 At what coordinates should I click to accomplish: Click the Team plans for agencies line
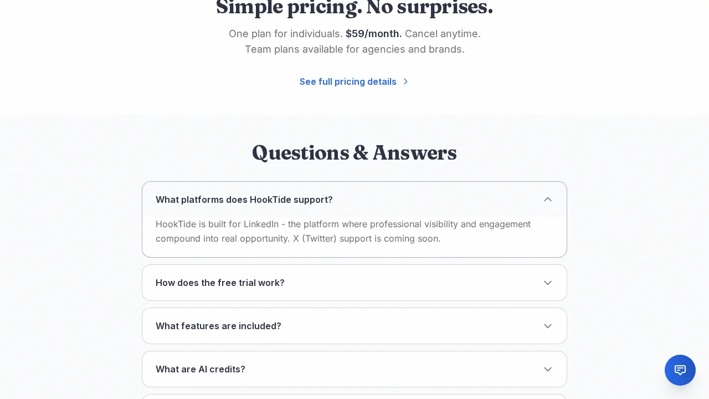pos(354,49)
